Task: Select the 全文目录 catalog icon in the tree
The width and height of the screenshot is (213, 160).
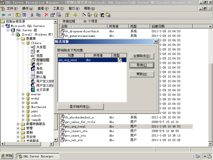Action: click(x=33, y=90)
